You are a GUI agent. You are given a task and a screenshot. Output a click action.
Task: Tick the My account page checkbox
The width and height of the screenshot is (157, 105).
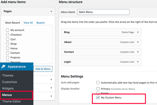tap(7, 30)
